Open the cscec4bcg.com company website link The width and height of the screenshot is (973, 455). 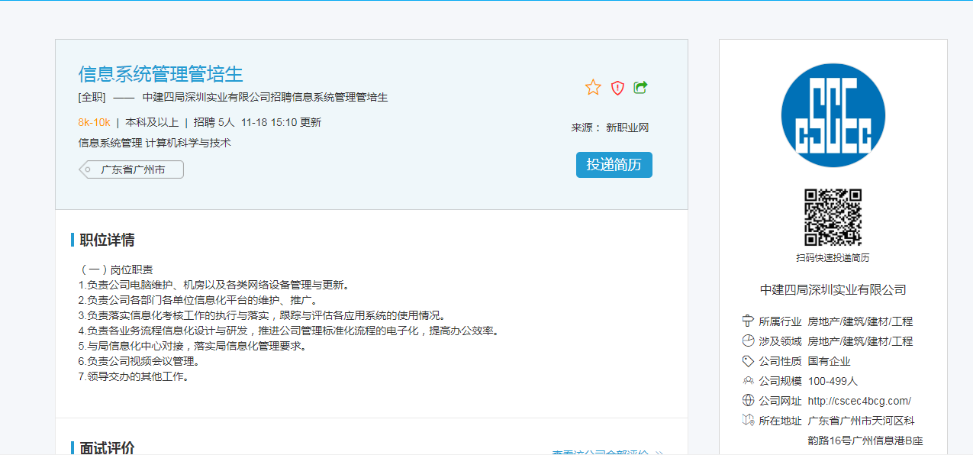(x=859, y=401)
